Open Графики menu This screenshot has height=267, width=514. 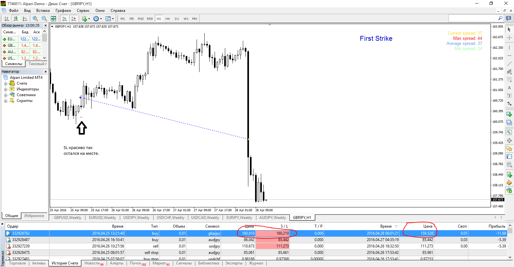[63, 11]
